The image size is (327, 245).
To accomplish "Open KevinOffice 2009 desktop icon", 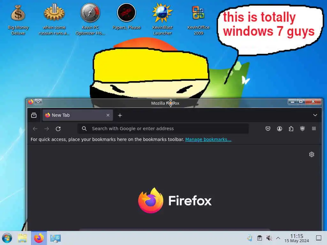I will (198, 20).
